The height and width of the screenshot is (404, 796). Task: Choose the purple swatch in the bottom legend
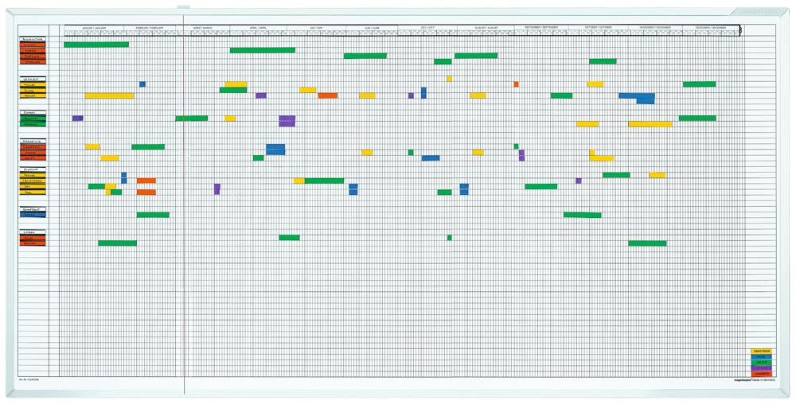point(761,367)
